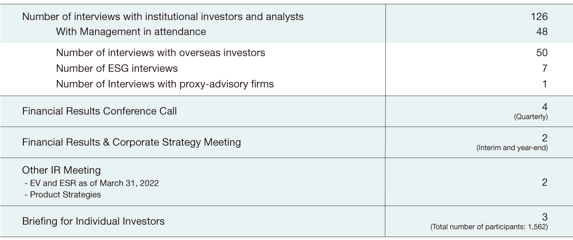Select the Other IR Meeting value 2
The height and width of the screenshot is (240, 573).
[x=544, y=182]
